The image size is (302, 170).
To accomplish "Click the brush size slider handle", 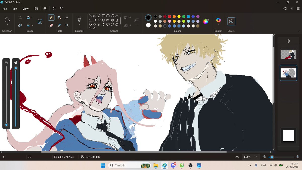I will [6, 125].
